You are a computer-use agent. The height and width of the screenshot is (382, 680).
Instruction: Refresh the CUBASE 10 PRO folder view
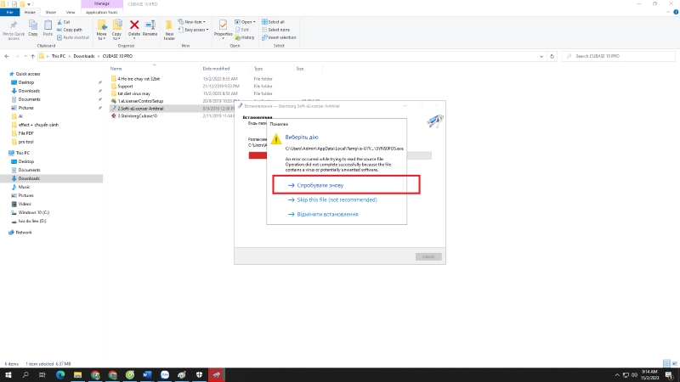pos(552,56)
